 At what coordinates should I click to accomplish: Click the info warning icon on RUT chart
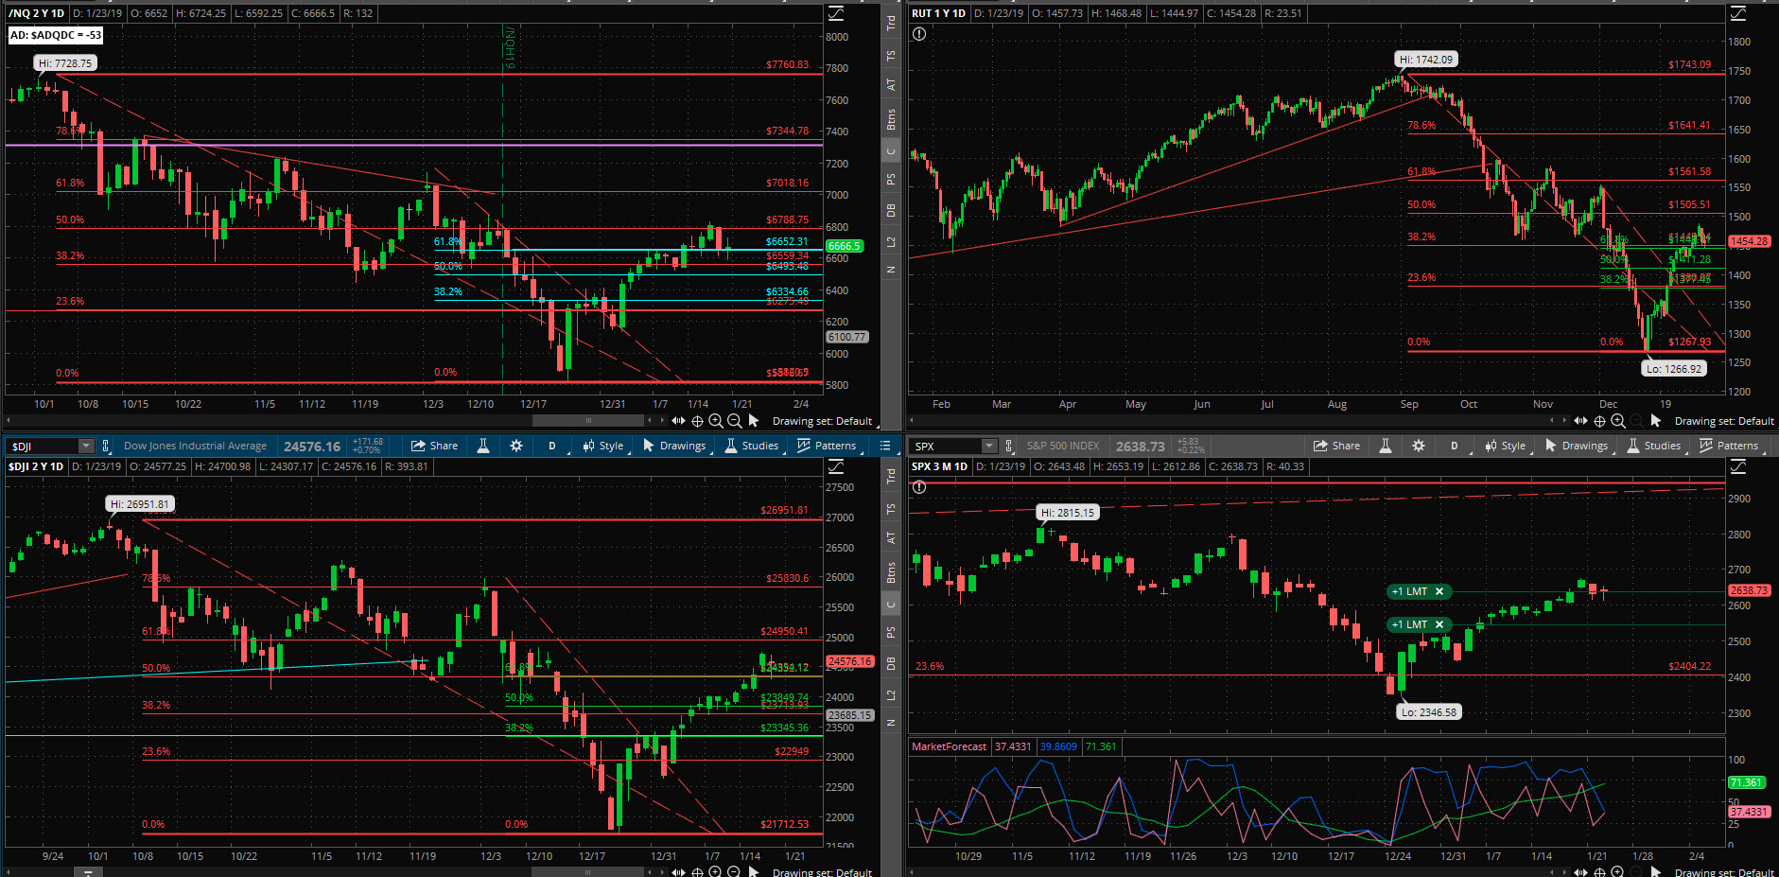pos(919,34)
